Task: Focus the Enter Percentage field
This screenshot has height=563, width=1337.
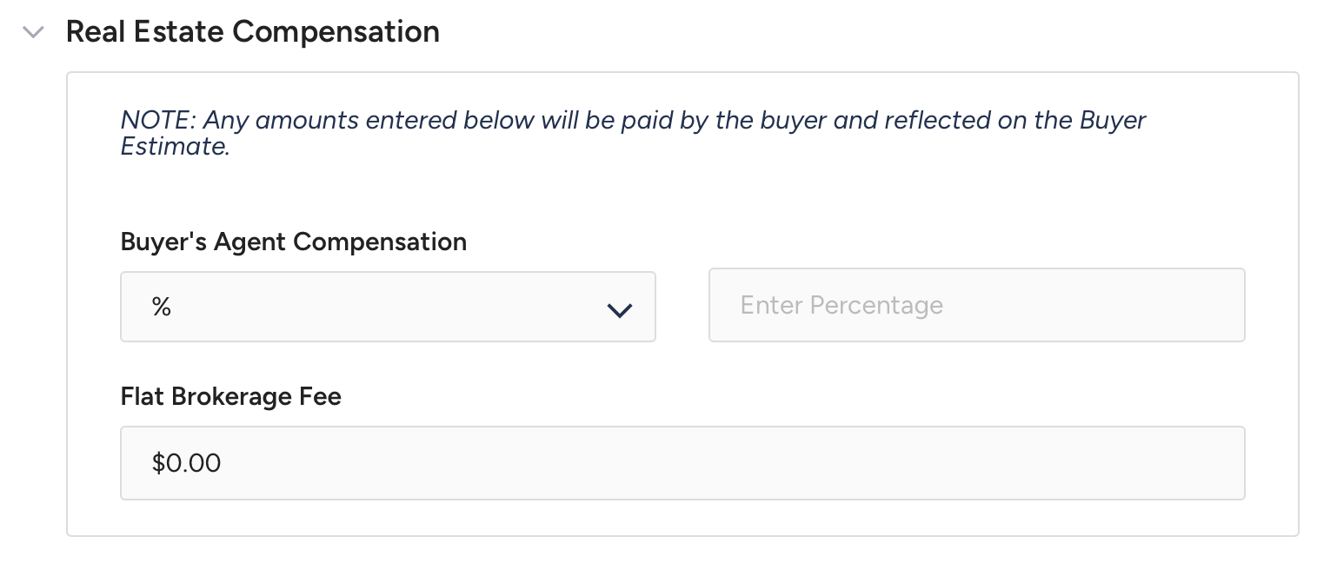Action: click(976, 305)
